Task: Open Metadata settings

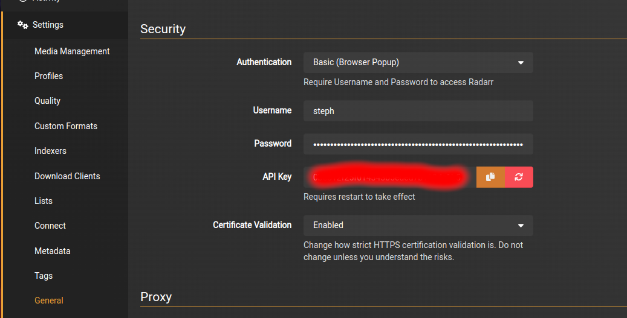Action: (x=53, y=251)
